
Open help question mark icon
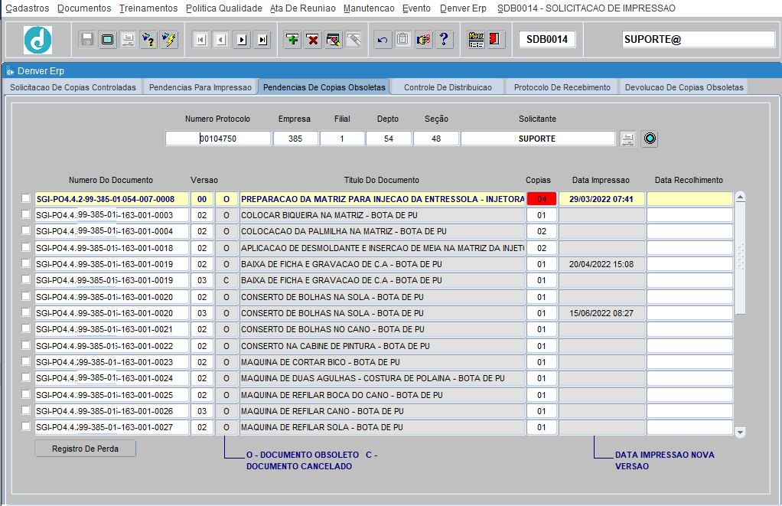point(444,39)
